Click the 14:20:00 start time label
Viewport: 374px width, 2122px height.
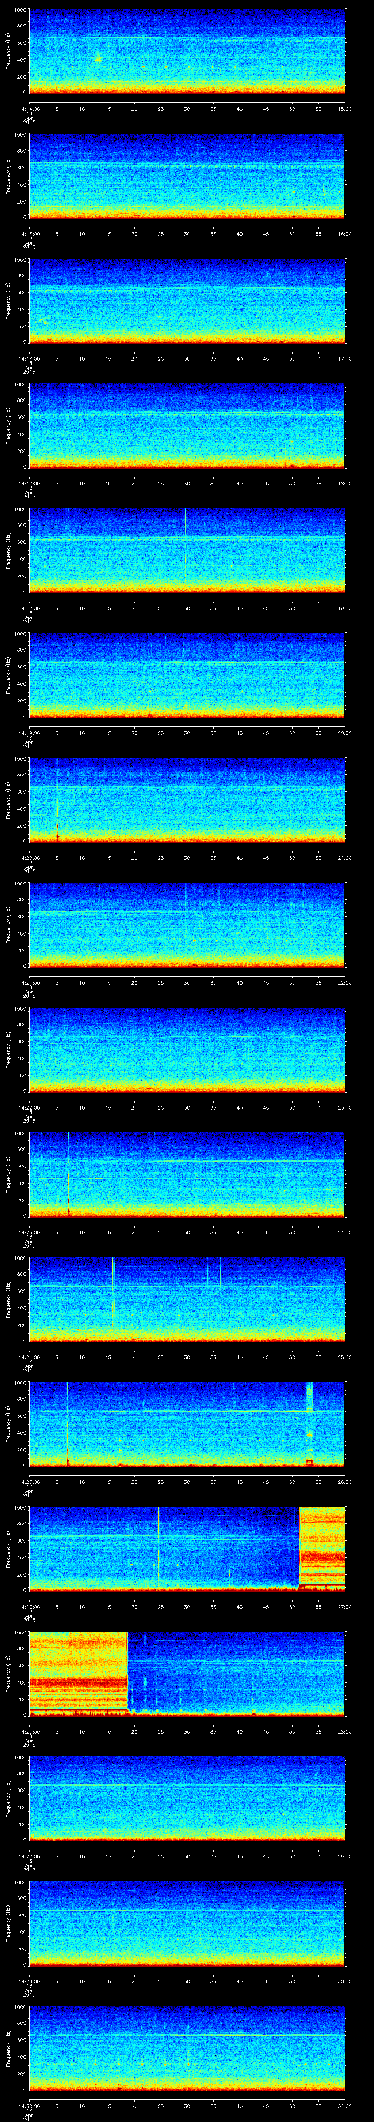[x=29, y=858]
